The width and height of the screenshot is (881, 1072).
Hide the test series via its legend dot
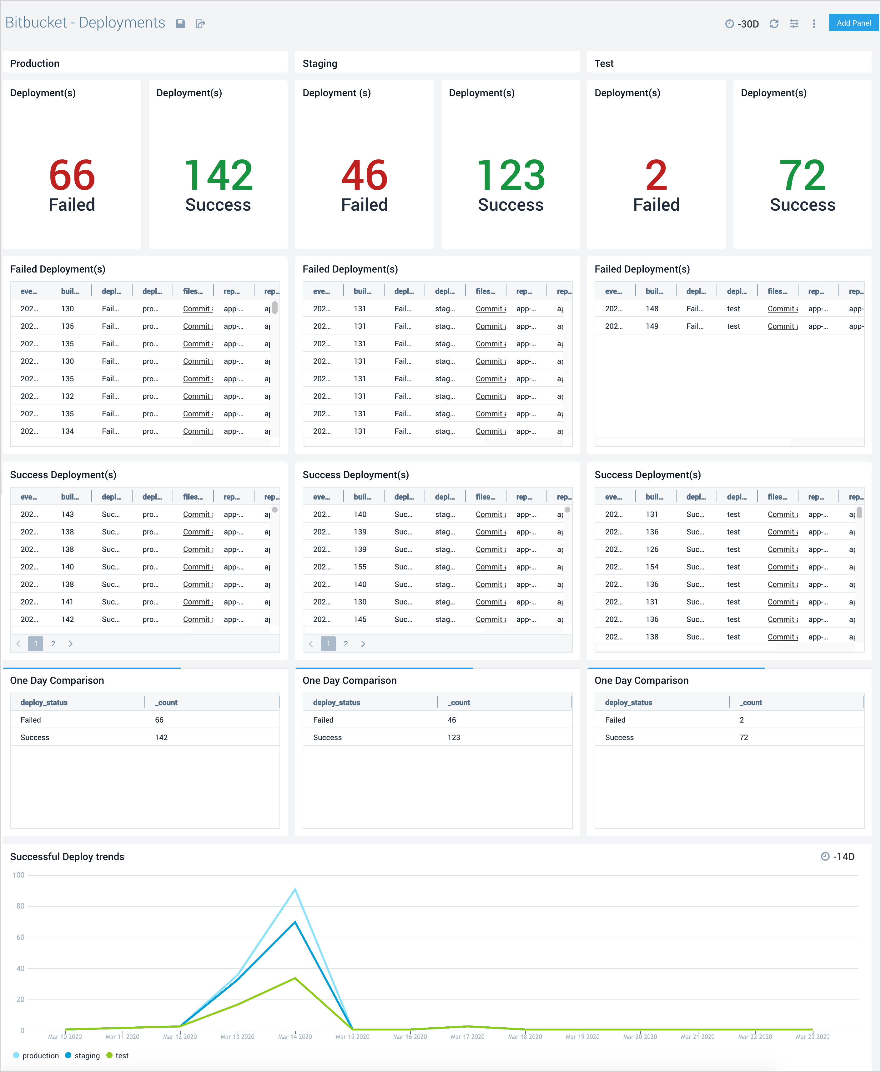pos(110,1055)
